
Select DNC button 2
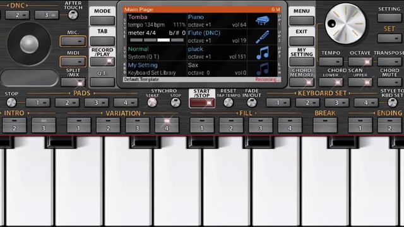pos(17,15)
